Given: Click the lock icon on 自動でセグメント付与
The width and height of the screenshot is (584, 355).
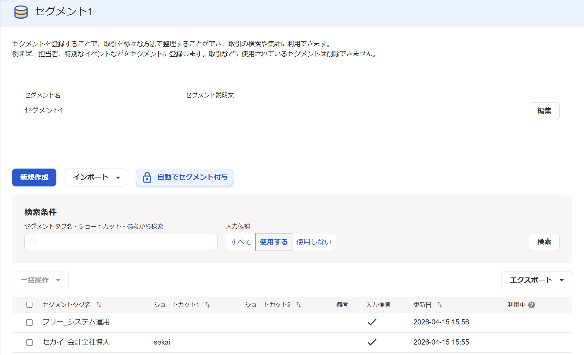Looking at the screenshot, I should [x=147, y=177].
